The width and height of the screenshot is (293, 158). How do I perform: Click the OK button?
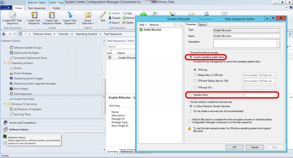(234, 147)
